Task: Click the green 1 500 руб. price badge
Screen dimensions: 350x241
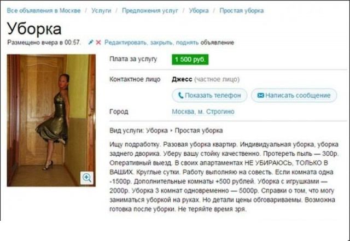Action: 190,60
